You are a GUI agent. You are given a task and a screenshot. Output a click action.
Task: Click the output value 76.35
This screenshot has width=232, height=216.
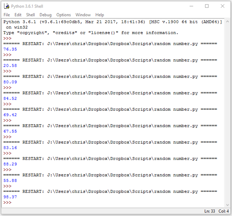[x=10, y=49]
